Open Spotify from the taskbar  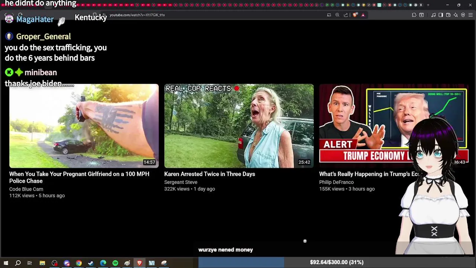click(x=115, y=263)
